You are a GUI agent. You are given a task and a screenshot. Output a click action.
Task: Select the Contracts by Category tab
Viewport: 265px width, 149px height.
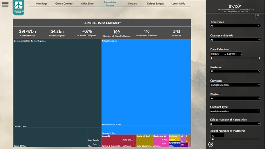tap(110, 4)
